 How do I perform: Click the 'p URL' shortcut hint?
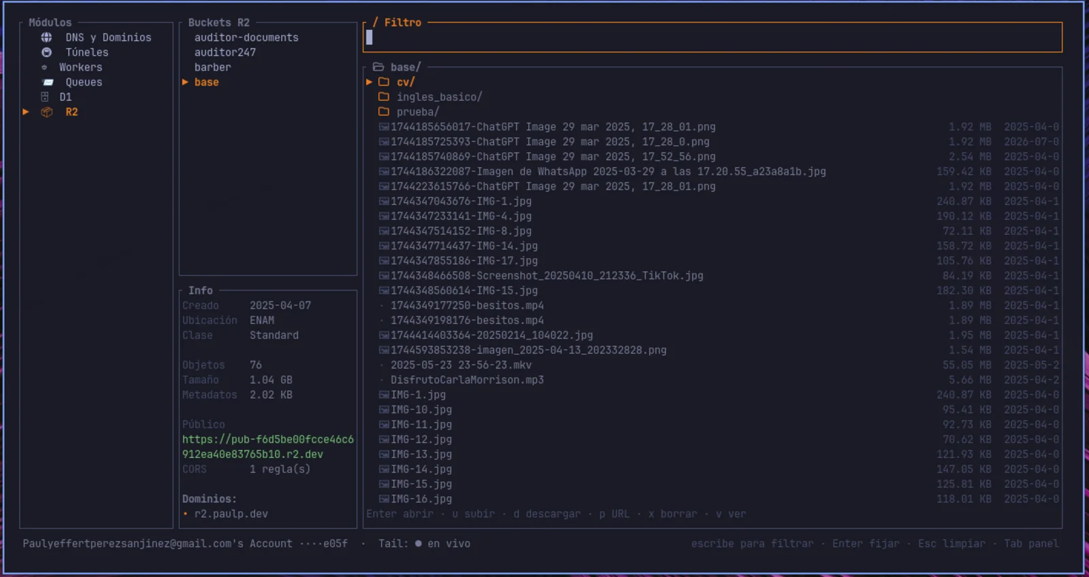pyautogui.click(x=615, y=514)
